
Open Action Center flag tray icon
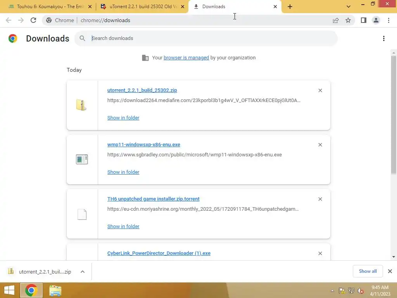pos(342,291)
